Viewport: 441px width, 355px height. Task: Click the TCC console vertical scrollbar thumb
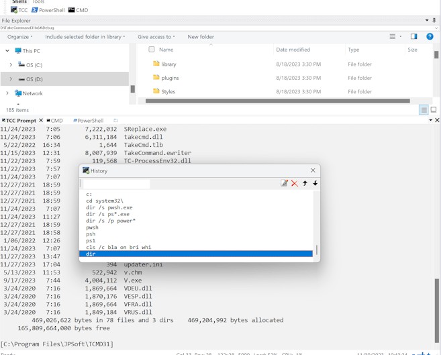click(x=436, y=310)
